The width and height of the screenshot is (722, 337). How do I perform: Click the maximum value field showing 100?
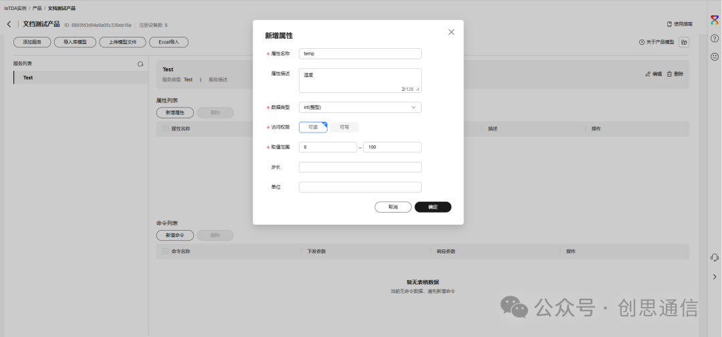pyautogui.click(x=392, y=147)
